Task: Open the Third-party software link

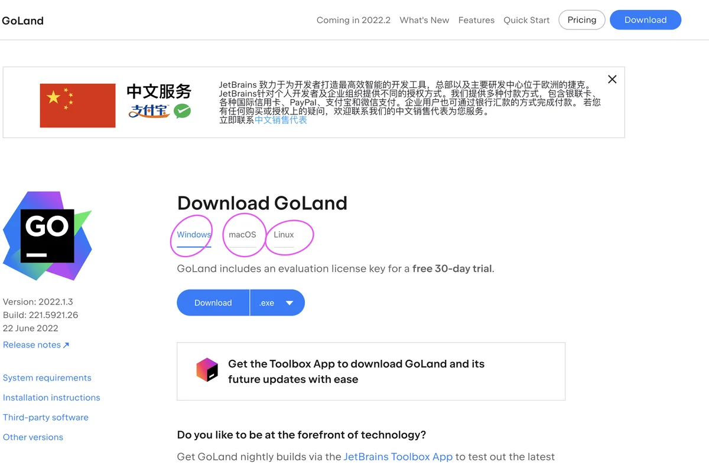Action: (x=45, y=418)
